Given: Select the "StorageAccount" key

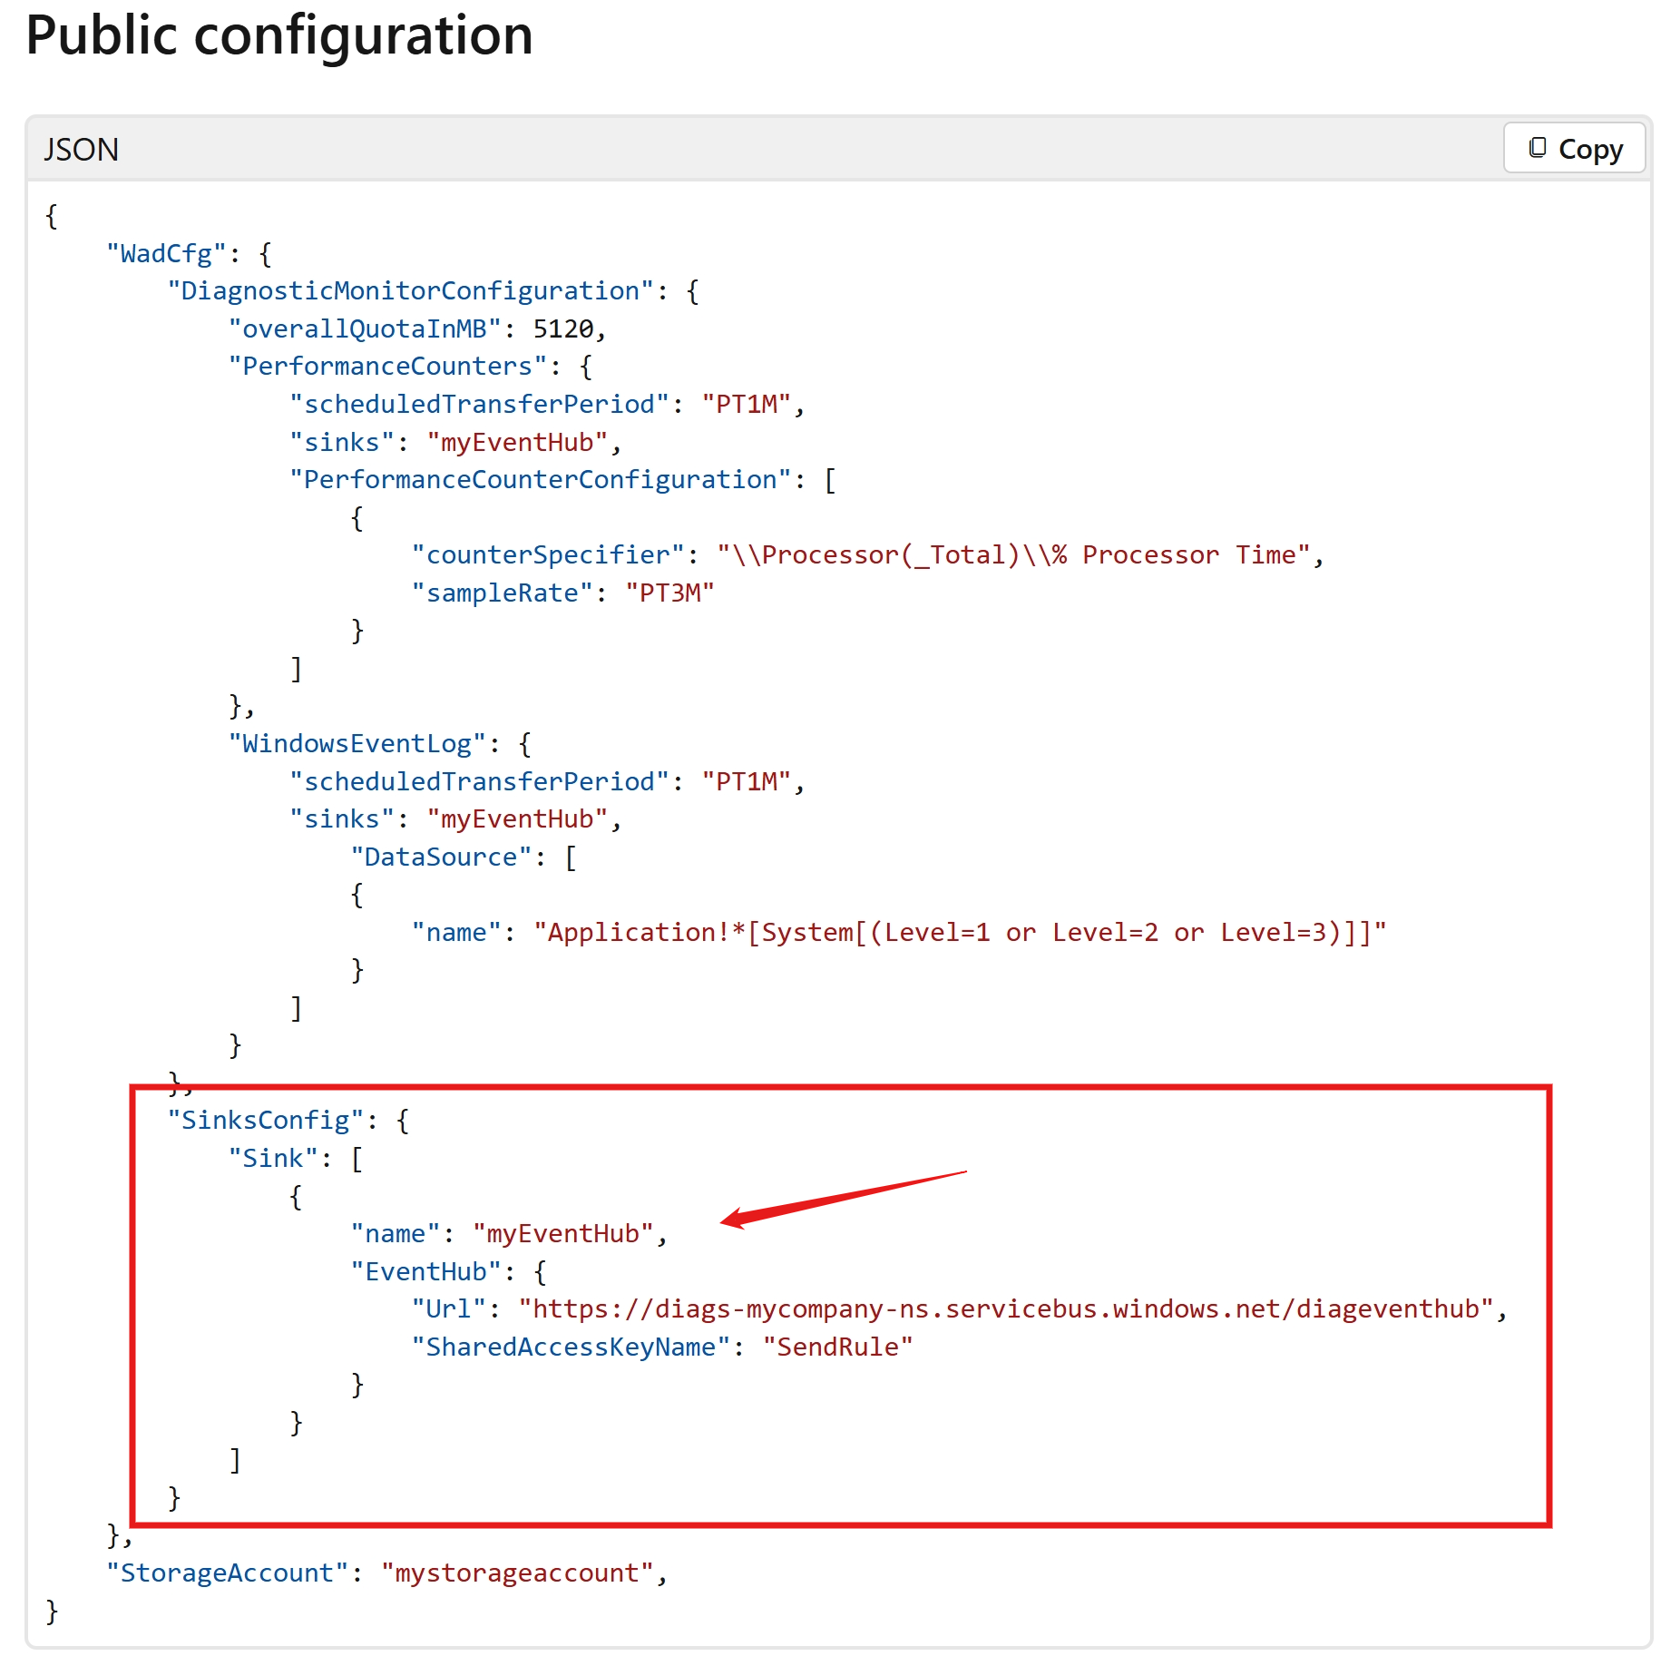Looking at the screenshot, I should pos(227,1573).
